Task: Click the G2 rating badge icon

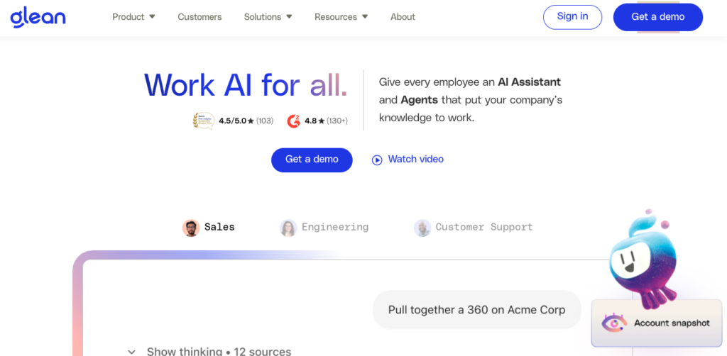Action: [x=293, y=121]
